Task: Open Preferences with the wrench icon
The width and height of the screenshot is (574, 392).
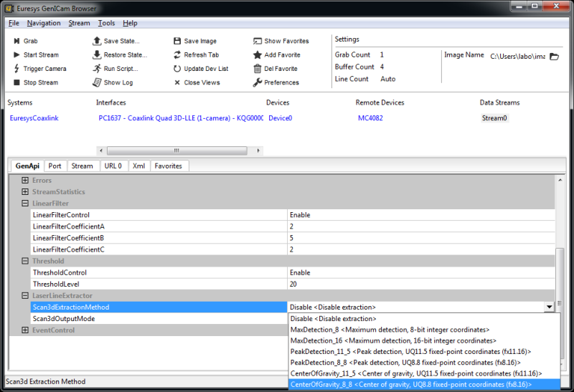Action: pos(258,82)
